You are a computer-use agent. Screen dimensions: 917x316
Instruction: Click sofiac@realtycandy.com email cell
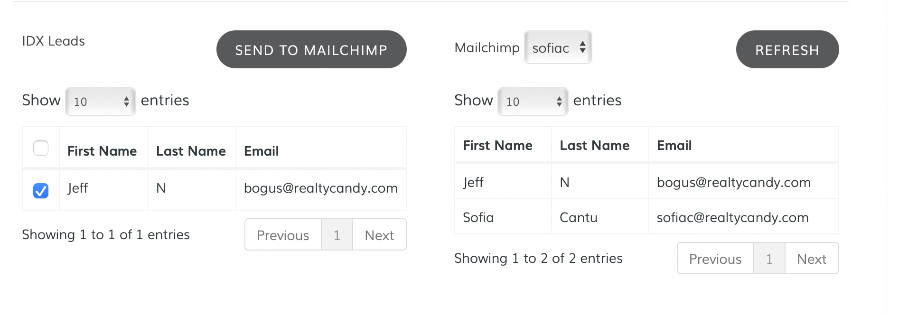click(x=732, y=217)
